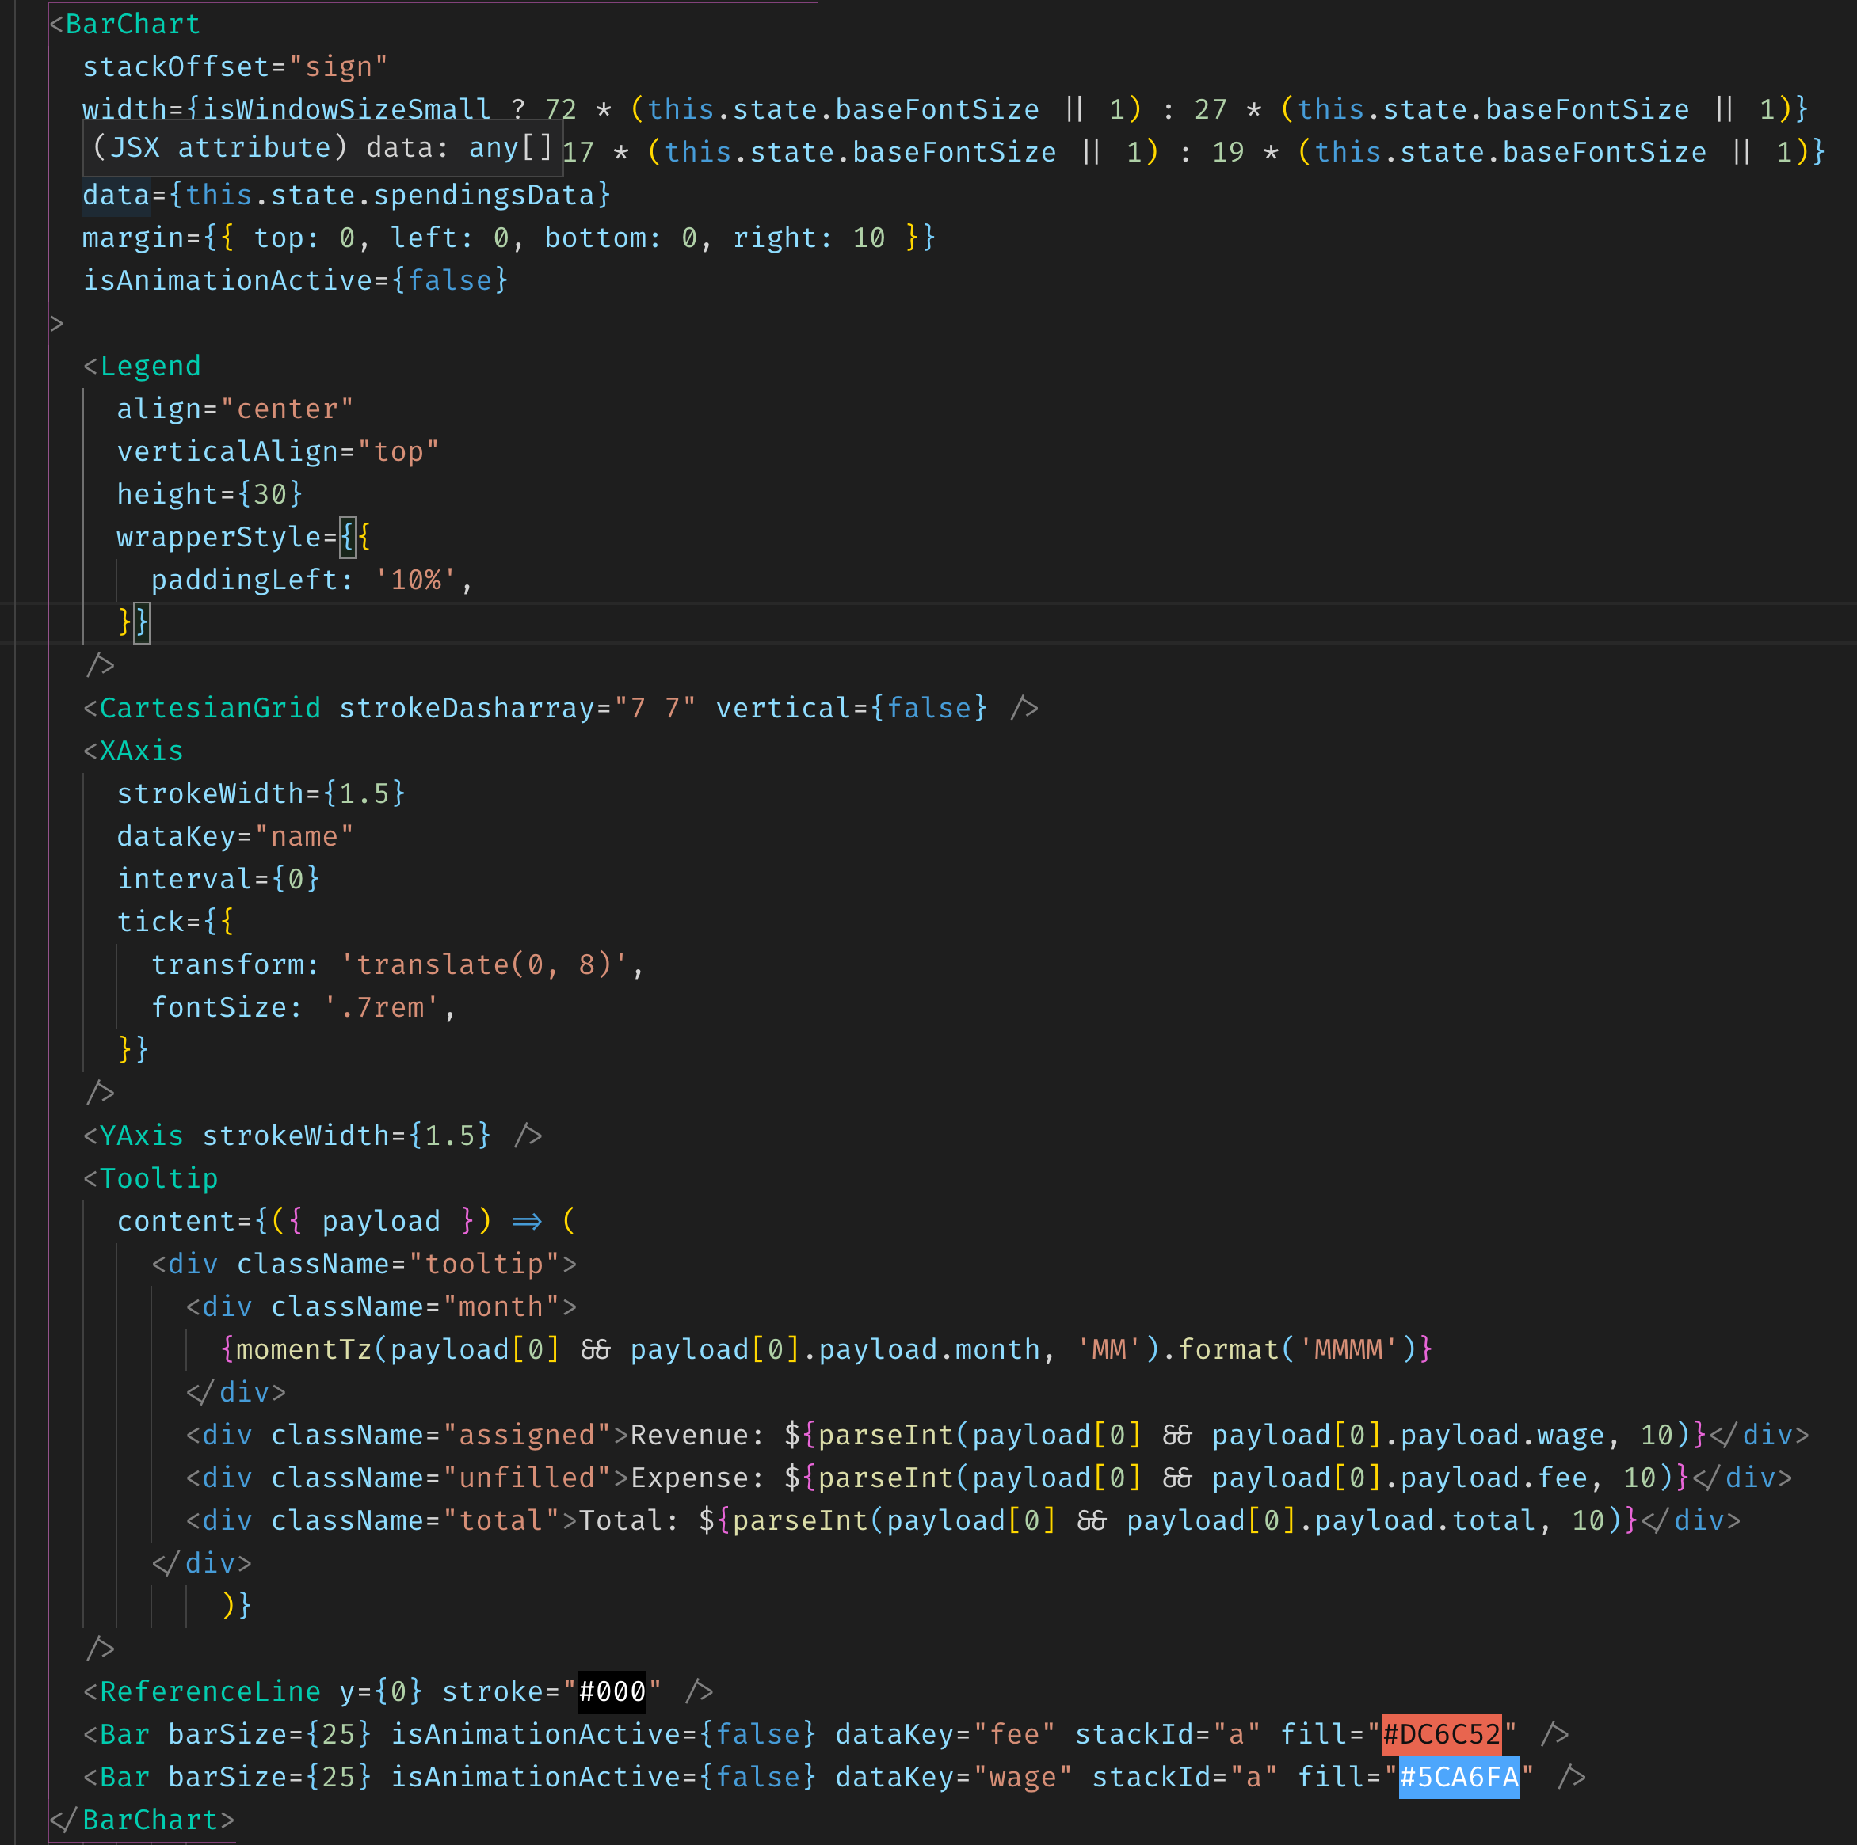This screenshot has width=1857, height=1845.
Task: Click the closing BarChart tag
Action: (141, 1820)
